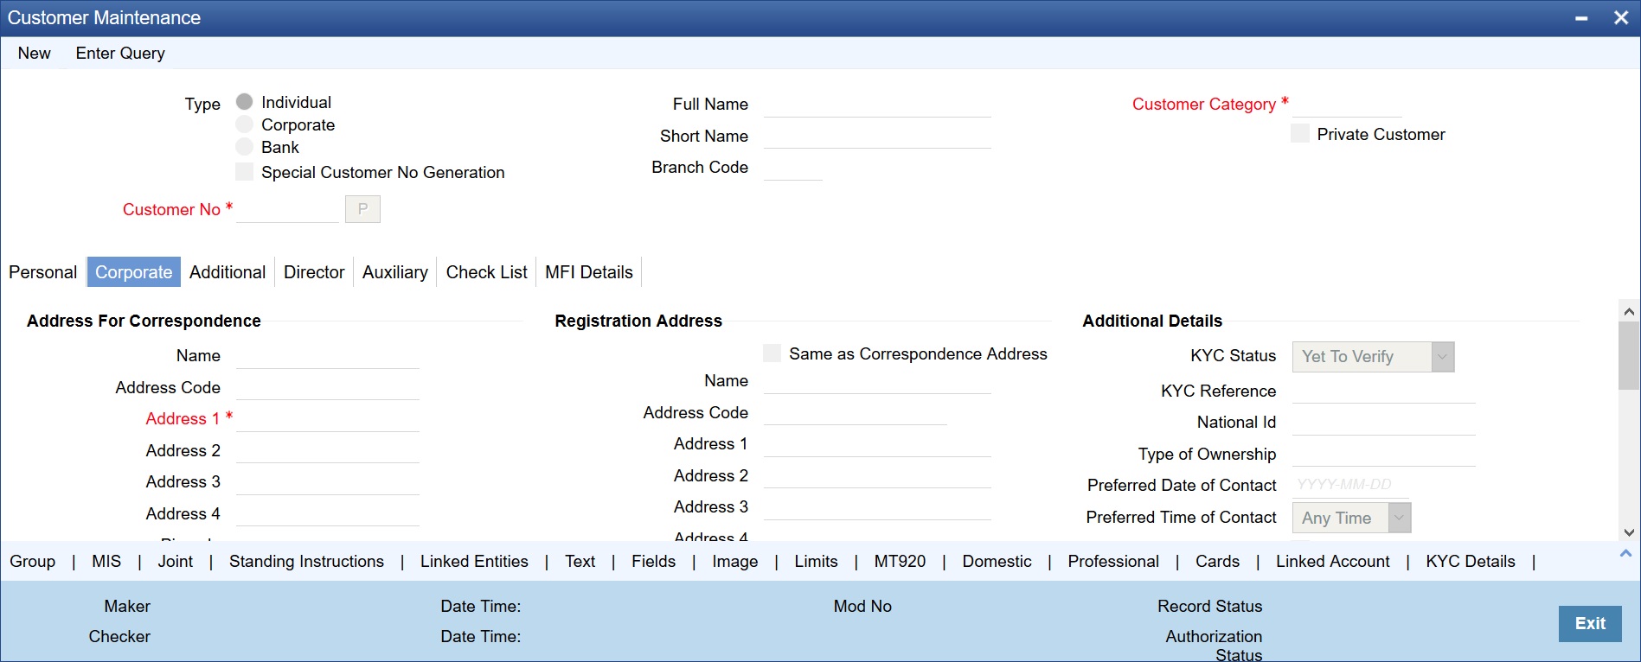Click the National Id input field
This screenshot has height=662, width=1641.
pyautogui.click(x=1383, y=422)
